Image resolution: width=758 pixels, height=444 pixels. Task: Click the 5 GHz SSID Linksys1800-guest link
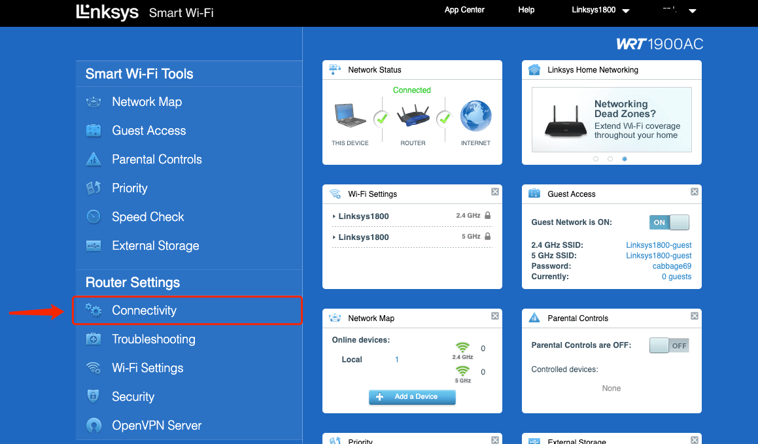coord(659,256)
